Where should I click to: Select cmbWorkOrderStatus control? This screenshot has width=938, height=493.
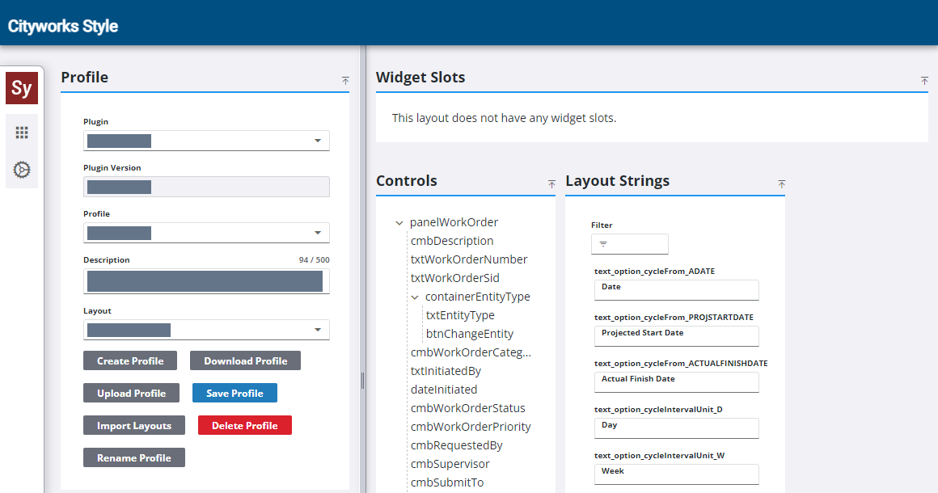468,408
